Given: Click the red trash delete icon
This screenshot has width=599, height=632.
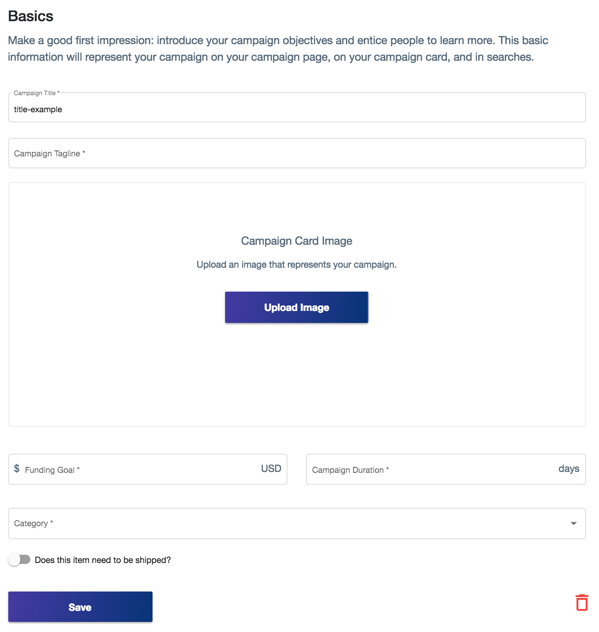Looking at the screenshot, I should click(582, 603).
